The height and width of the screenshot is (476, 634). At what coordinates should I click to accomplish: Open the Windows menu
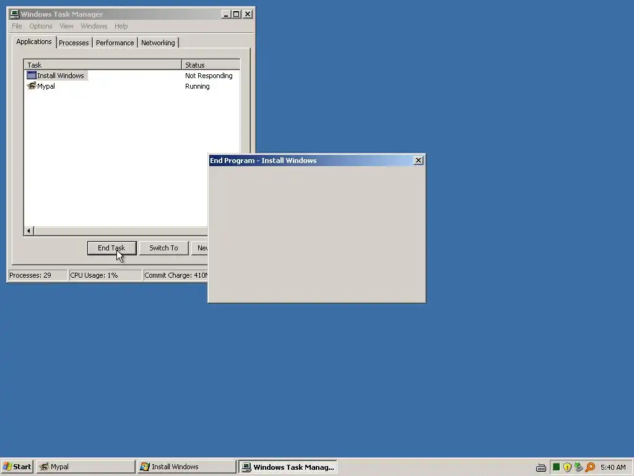(94, 26)
